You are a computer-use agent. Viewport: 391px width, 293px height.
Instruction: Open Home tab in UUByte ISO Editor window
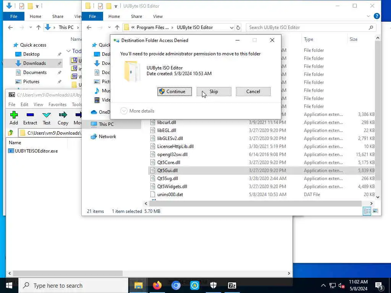(114, 16)
